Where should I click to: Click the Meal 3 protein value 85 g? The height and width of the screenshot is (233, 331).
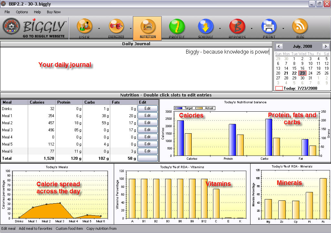pyautogui.click(x=78, y=130)
